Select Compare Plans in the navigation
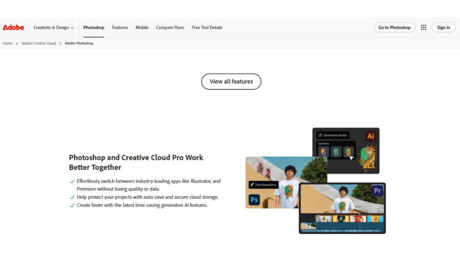 [x=170, y=27]
